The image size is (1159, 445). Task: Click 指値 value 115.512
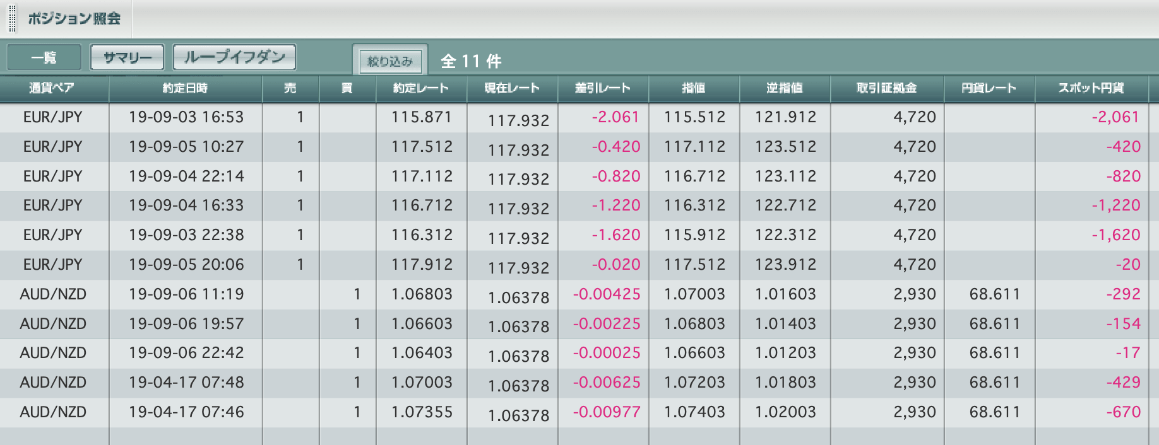click(x=694, y=117)
